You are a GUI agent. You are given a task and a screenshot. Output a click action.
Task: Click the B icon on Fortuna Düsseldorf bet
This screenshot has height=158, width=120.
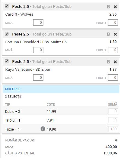pyautogui.click(x=109, y=34)
